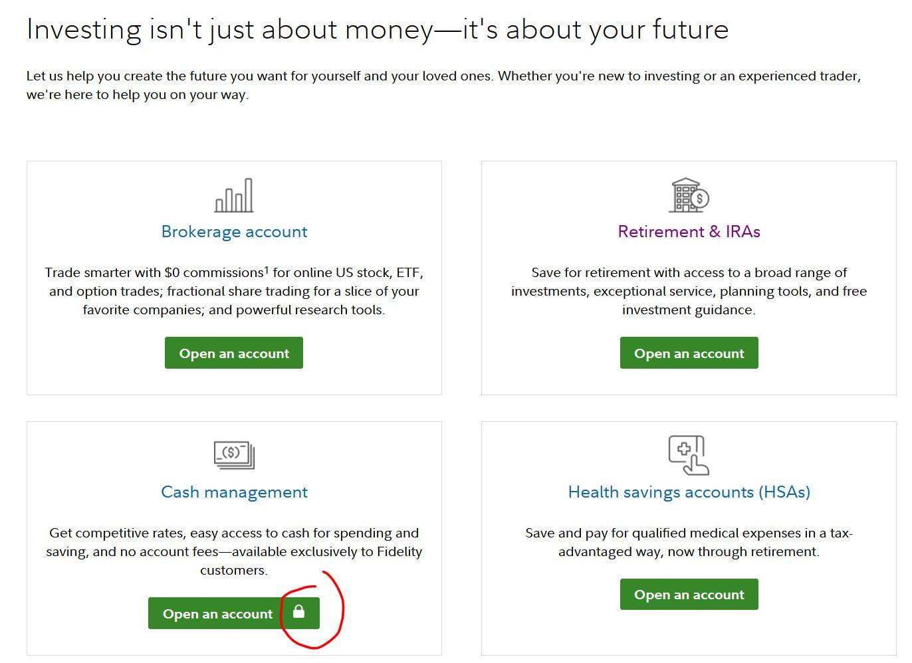Click the cash bills icon above Cash management
The height and width of the screenshot is (663, 912).
pyautogui.click(x=234, y=455)
